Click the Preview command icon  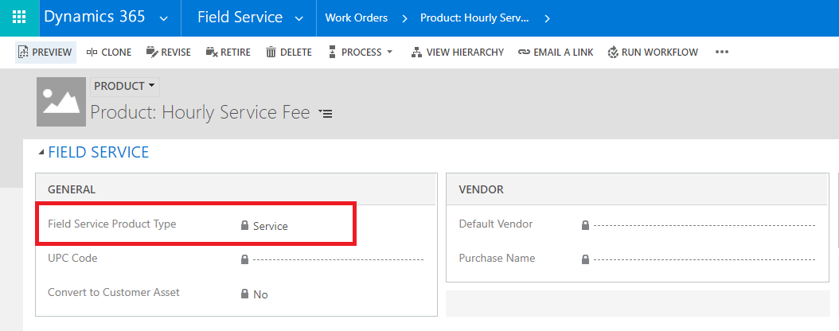(x=23, y=53)
